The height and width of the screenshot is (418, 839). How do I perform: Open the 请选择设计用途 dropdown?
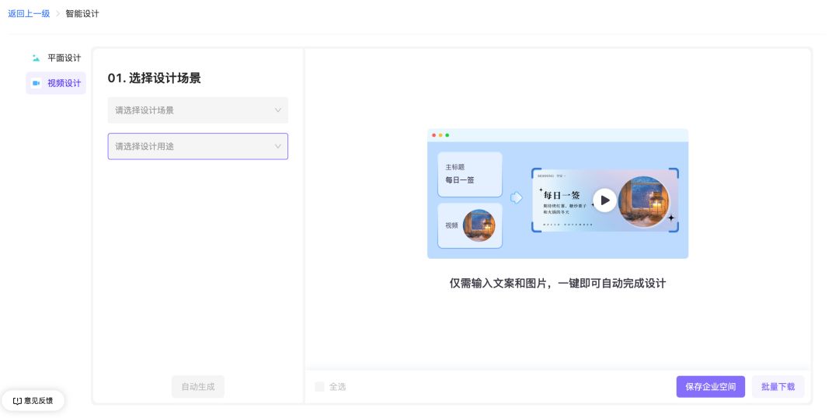coord(198,146)
